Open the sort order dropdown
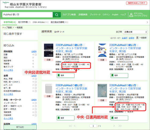150x130 pixels. click(135, 32)
